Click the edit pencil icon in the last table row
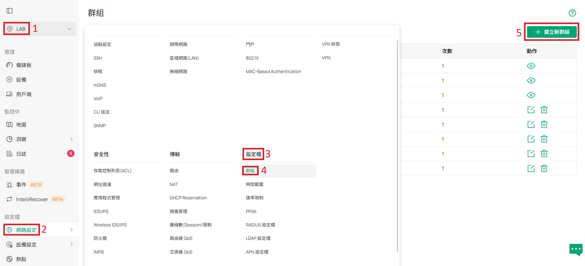The height and width of the screenshot is (266, 585). (x=531, y=168)
